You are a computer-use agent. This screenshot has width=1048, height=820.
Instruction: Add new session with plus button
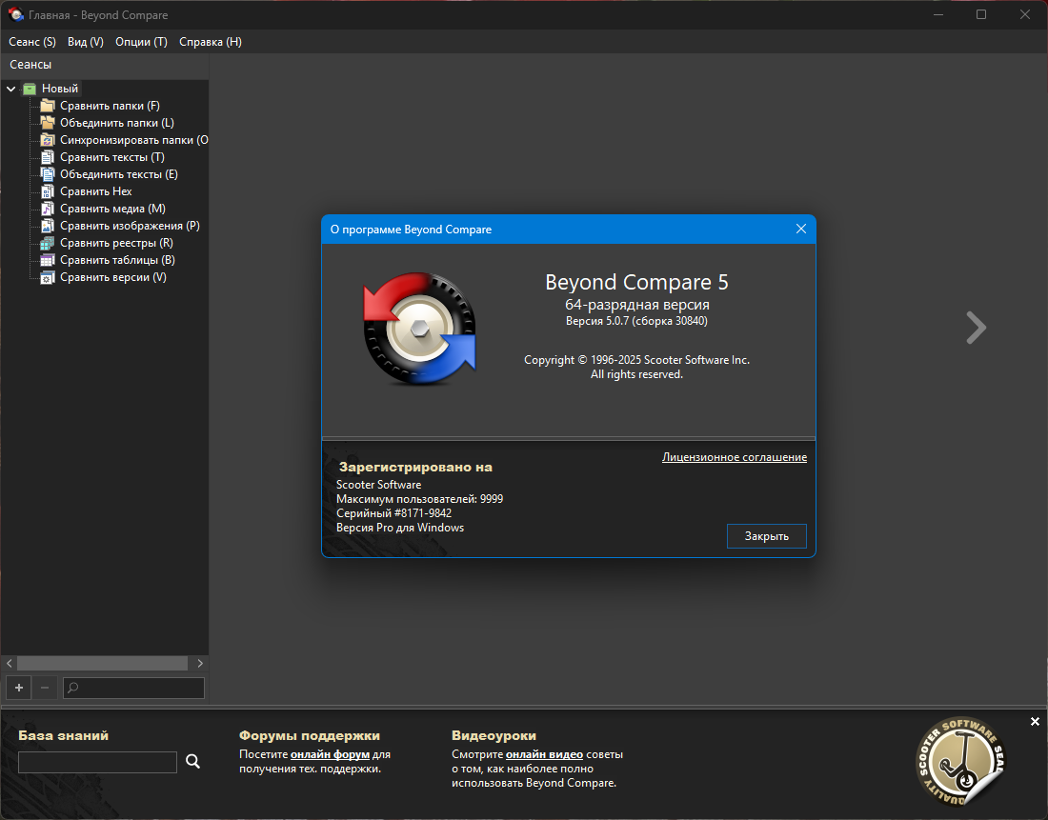pos(19,688)
